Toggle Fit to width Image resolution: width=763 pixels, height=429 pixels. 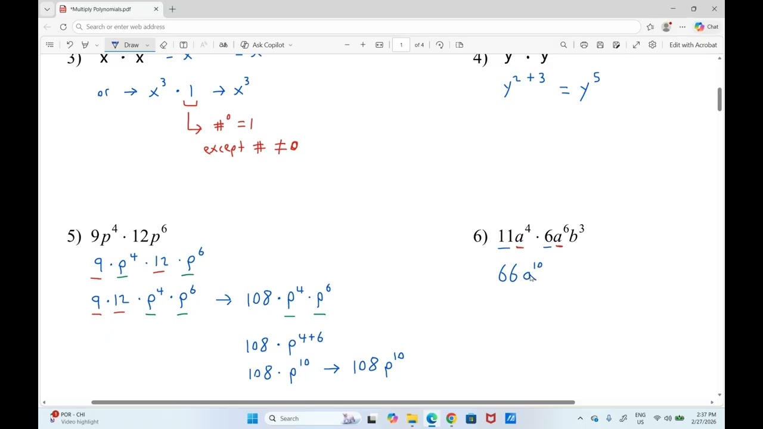coord(379,45)
